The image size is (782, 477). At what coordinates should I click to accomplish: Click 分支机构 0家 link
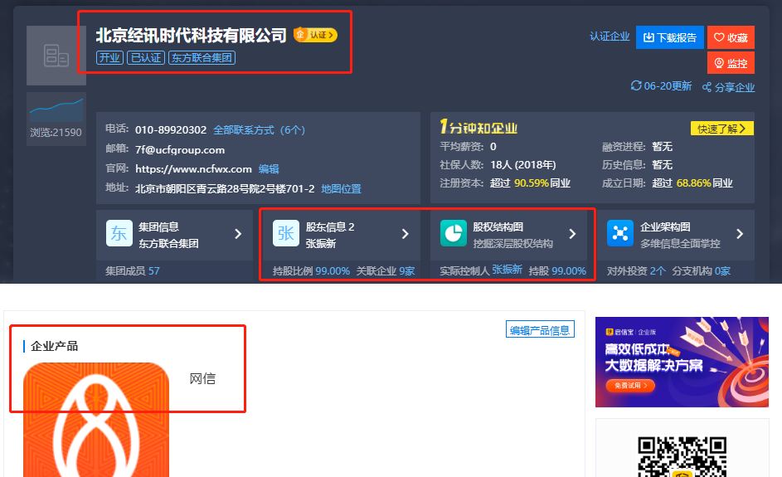[x=702, y=271]
